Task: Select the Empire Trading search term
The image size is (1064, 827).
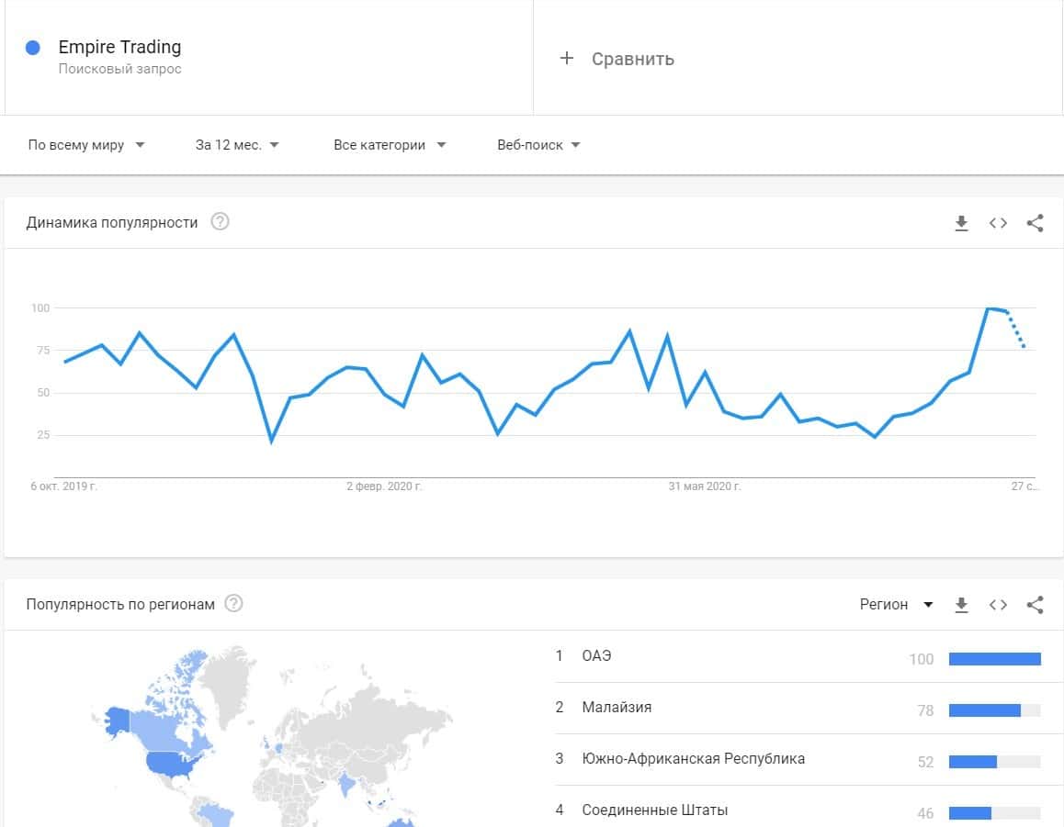Action: tap(119, 48)
